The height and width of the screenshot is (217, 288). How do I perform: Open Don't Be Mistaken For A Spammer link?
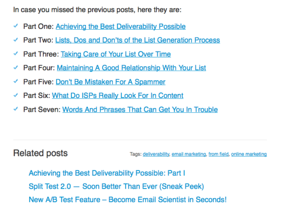click(x=110, y=82)
